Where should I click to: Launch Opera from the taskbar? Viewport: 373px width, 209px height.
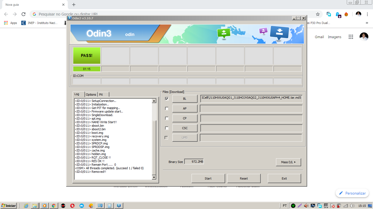click(72, 206)
